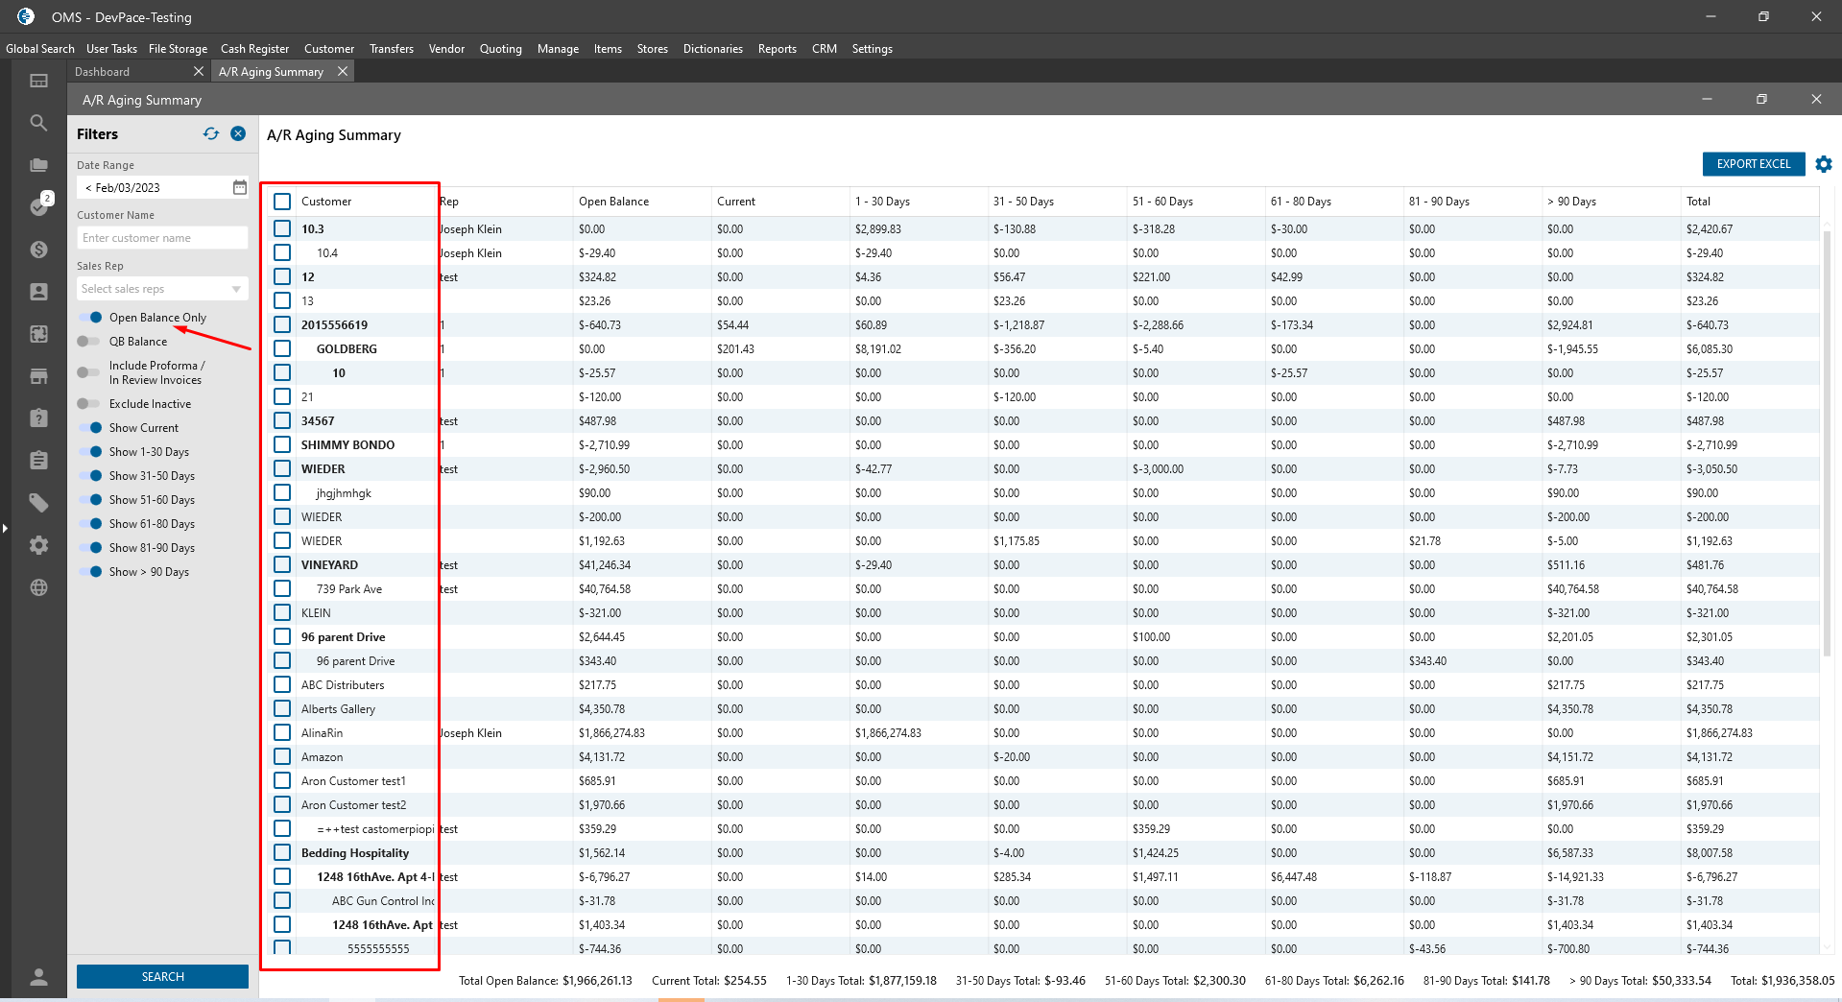1842x1002 pixels.
Task: Open the Settings menu in the menu bar
Action: [872, 49]
